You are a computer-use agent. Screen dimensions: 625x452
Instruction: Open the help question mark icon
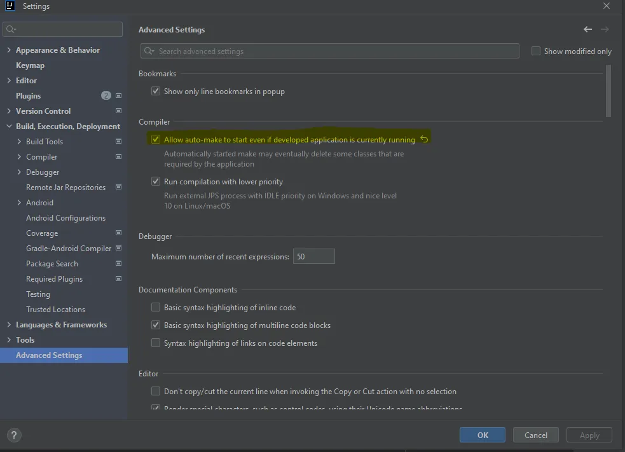click(x=13, y=435)
